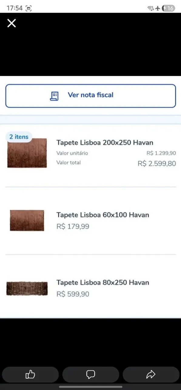Click the receipt icon inside Ver nota fiscal
181x390 pixels.
point(54,95)
